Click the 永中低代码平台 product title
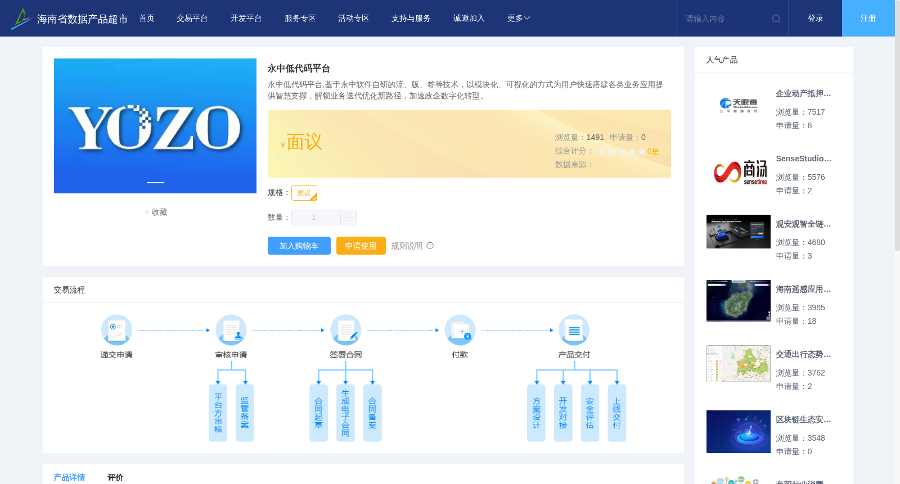 [299, 69]
